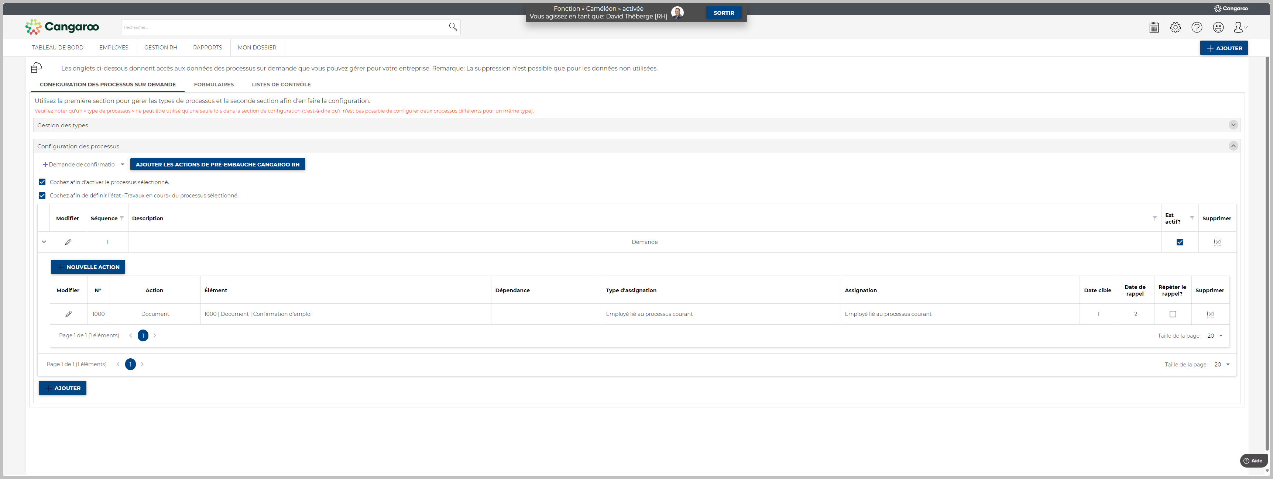This screenshot has width=1273, height=479.
Task: Click the smiley feedback icon
Action: pyautogui.click(x=1218, y=28)
